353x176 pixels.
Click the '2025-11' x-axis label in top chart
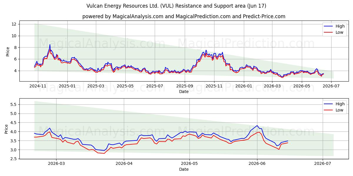[x=214, y=86]
